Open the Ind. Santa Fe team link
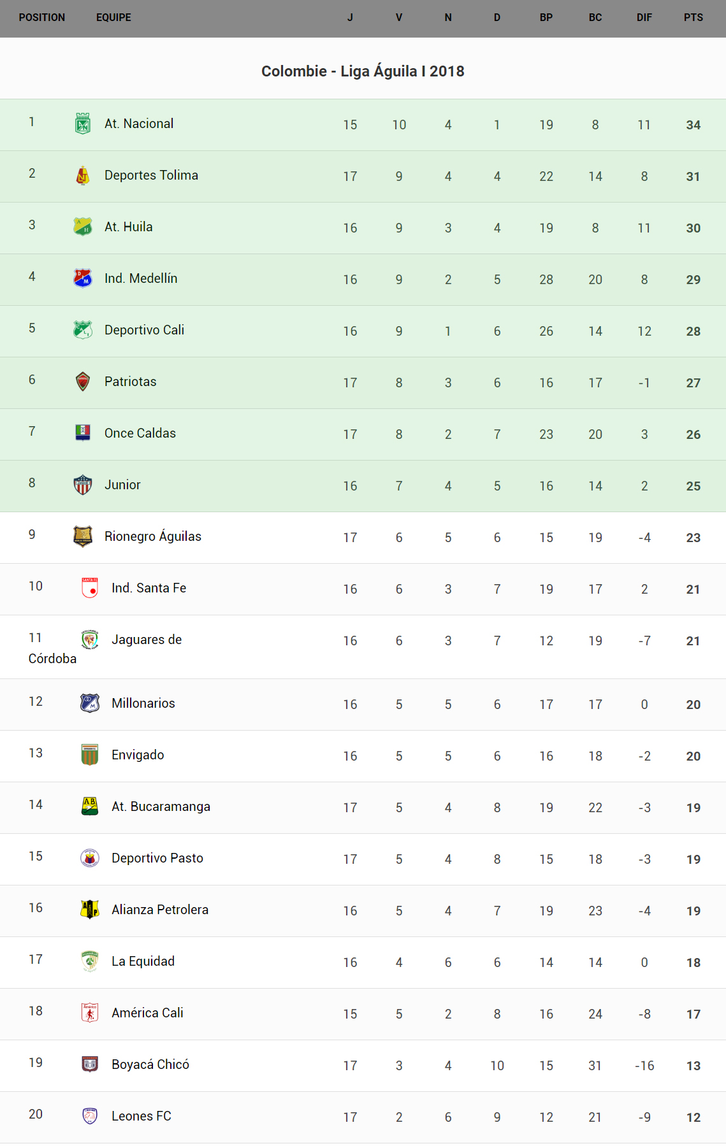Image resolution: width=726 pixels, height=1146 pixels. [149, 588]
